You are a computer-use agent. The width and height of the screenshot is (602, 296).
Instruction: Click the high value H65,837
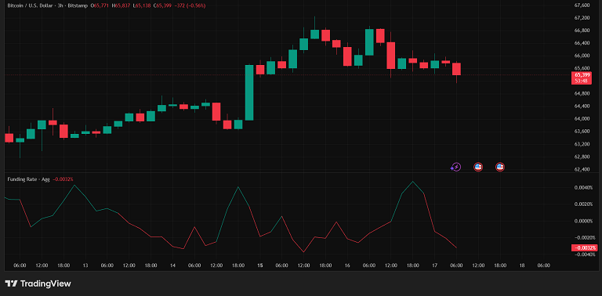coord(120,5)
